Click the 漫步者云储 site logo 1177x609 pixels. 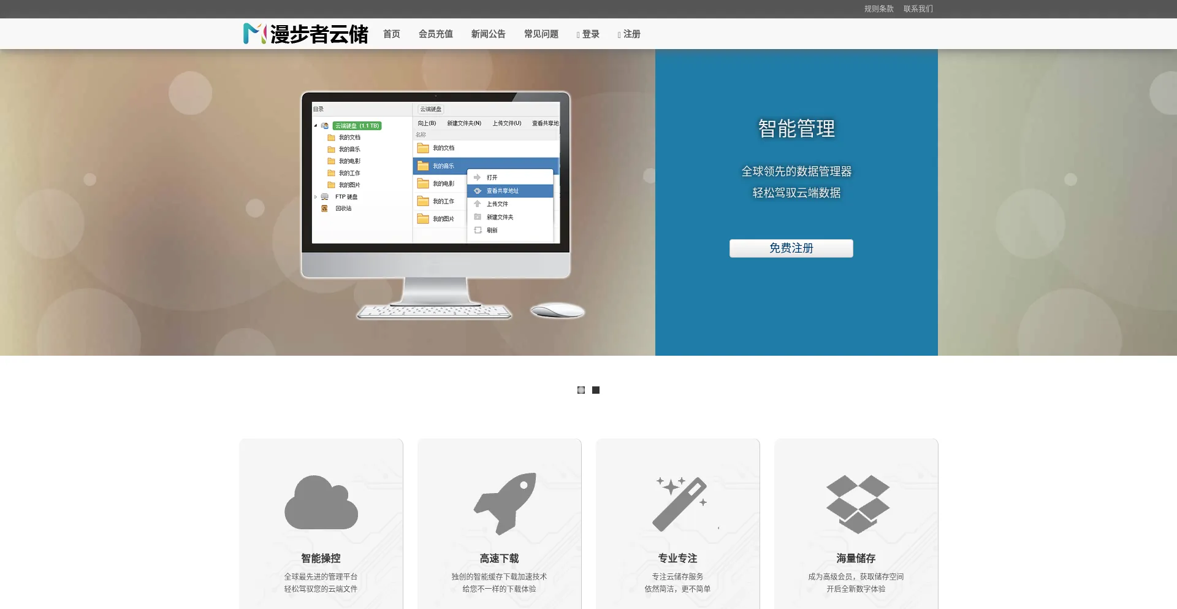305,34
